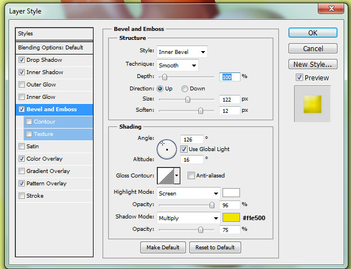
Task: Enable the Outer Glow checkbox
Action: pos(21,85)
